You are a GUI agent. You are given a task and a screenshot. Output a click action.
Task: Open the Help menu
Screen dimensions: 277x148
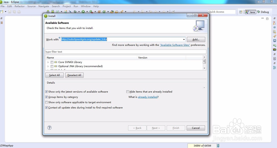[x=96, y=6]
